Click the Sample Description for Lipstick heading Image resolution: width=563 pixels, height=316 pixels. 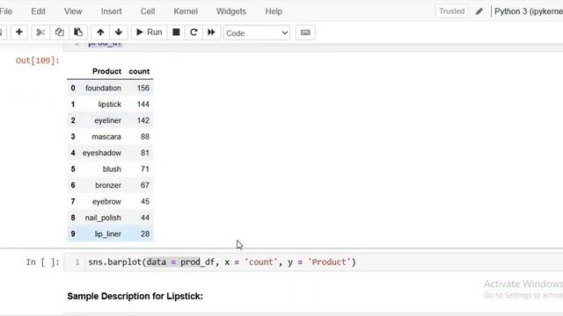click(135, 297)
